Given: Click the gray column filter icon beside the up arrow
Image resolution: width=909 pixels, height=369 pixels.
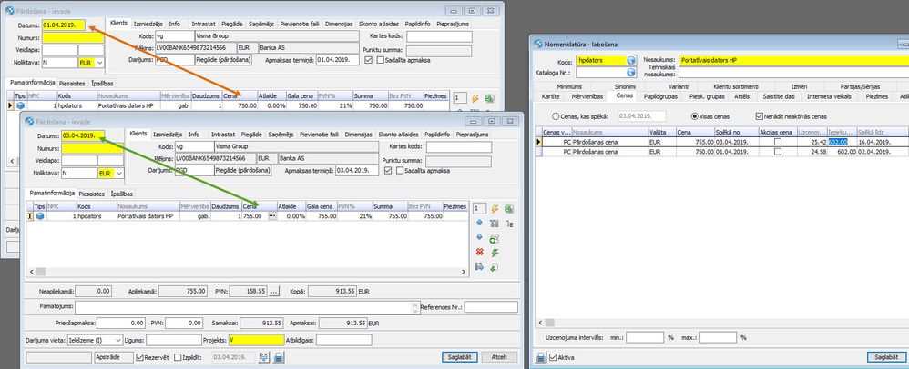Looking at the screenshot, I should pos(495,224).
